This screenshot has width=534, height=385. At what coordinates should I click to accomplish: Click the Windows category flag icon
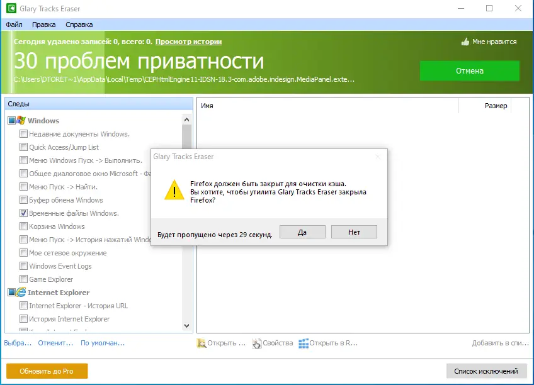coord(21,120)
